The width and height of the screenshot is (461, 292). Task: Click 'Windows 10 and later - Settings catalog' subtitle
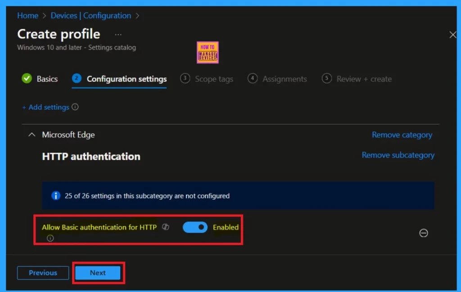[x=77, y=48]
